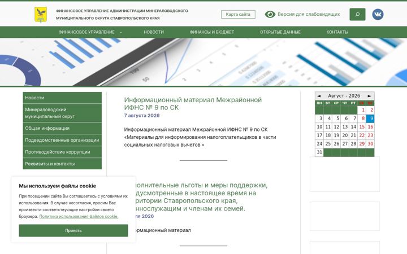Select 'Новости' in the left sidebar
Image resolution: width=407 pixels, height=254 pixels.
[x=62, y=98]
